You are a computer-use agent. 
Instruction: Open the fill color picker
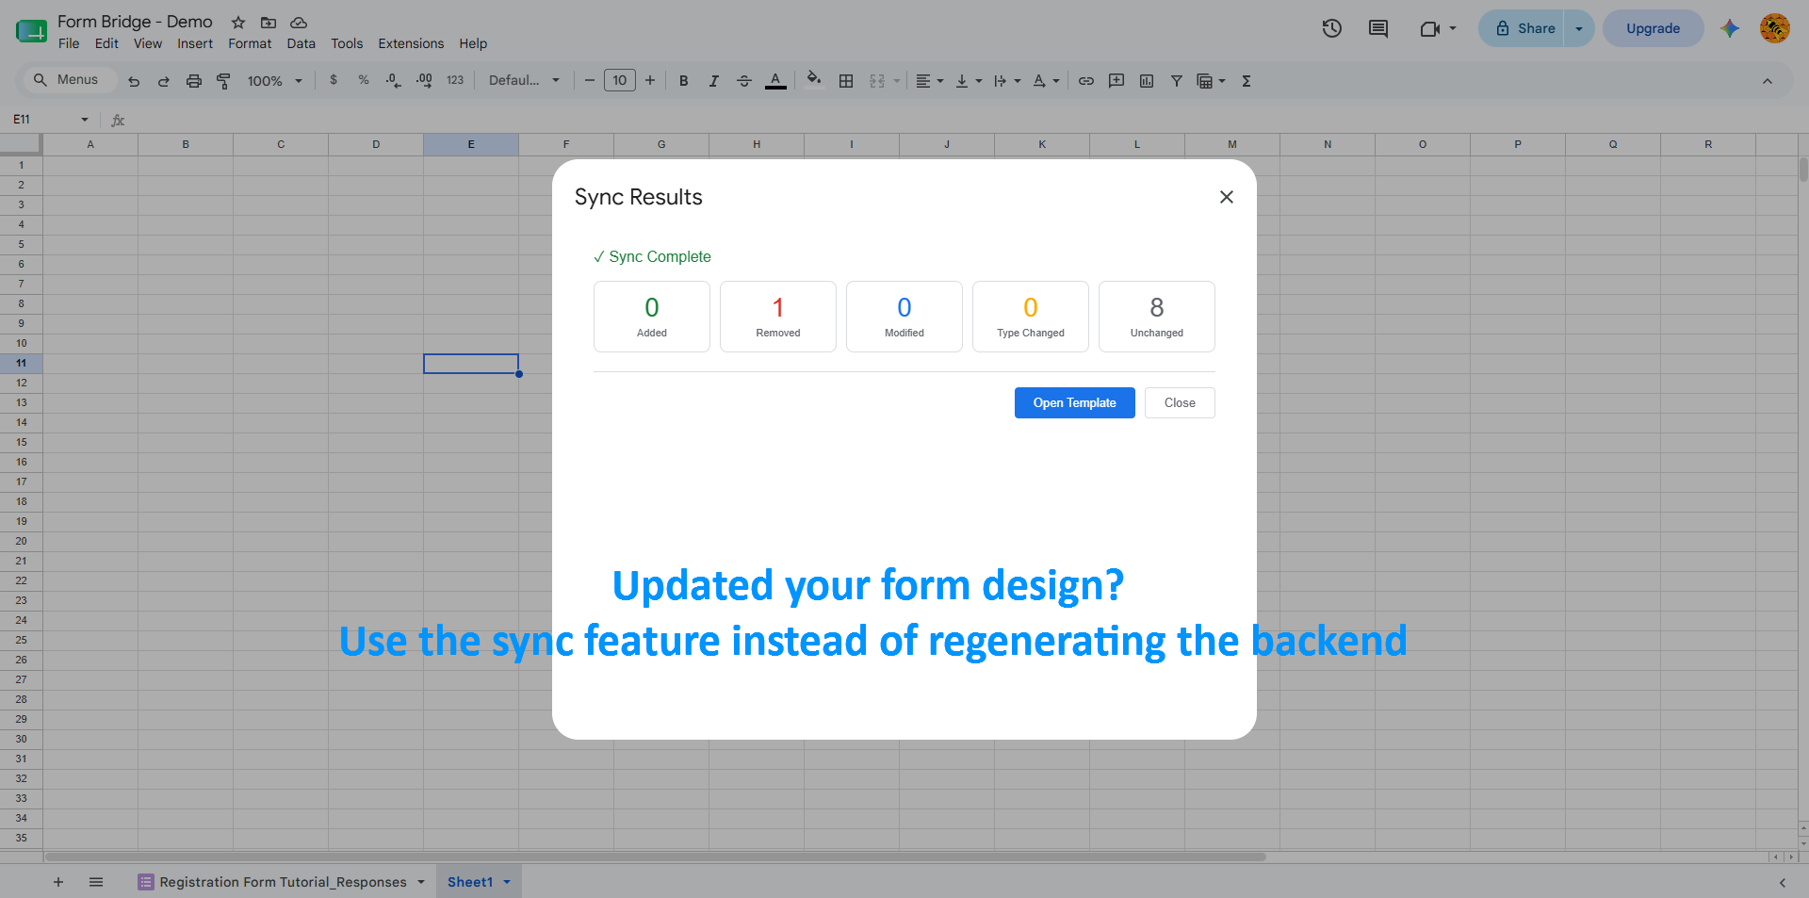pos(814,80)
